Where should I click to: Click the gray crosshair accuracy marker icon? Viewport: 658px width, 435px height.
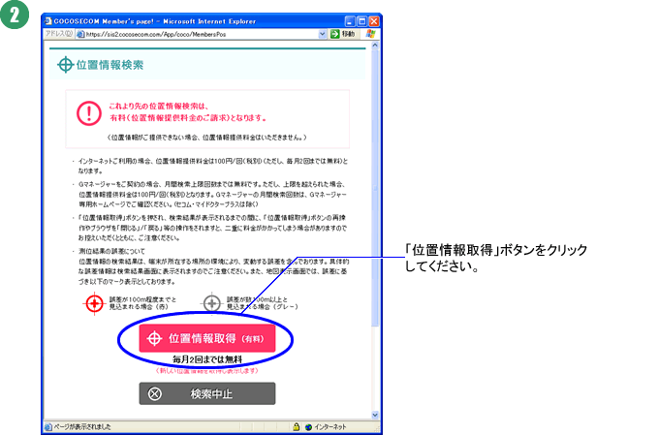[x=212, y=303]
